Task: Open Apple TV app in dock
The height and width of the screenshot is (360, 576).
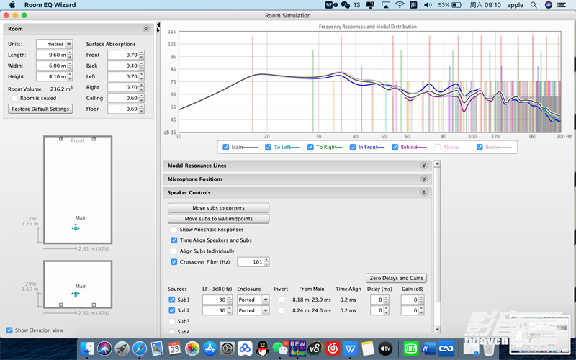Action: tap(385, 348)
